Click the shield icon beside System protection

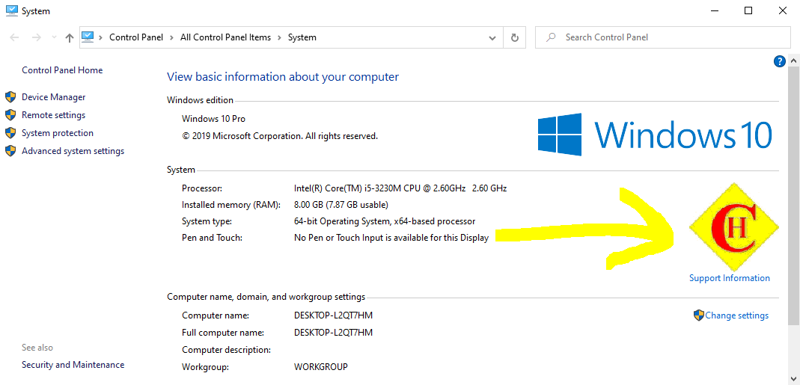pyautogui.click(x=10, y=133)
